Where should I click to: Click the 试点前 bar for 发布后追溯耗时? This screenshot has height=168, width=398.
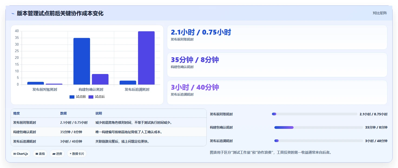pos(128,83)
